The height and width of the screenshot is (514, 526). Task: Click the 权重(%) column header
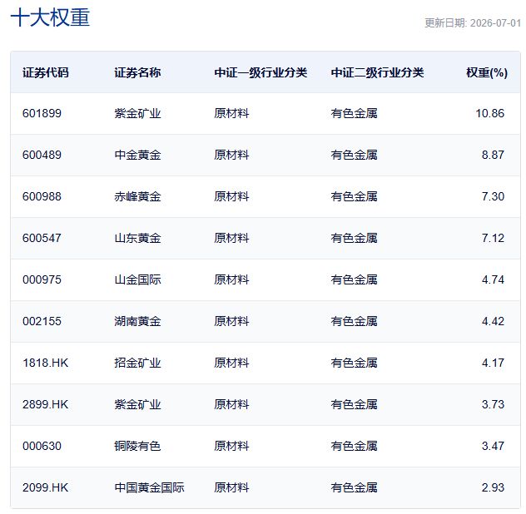click(x=487, y=72)
